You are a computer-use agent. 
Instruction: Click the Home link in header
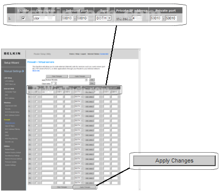(71, 54)
